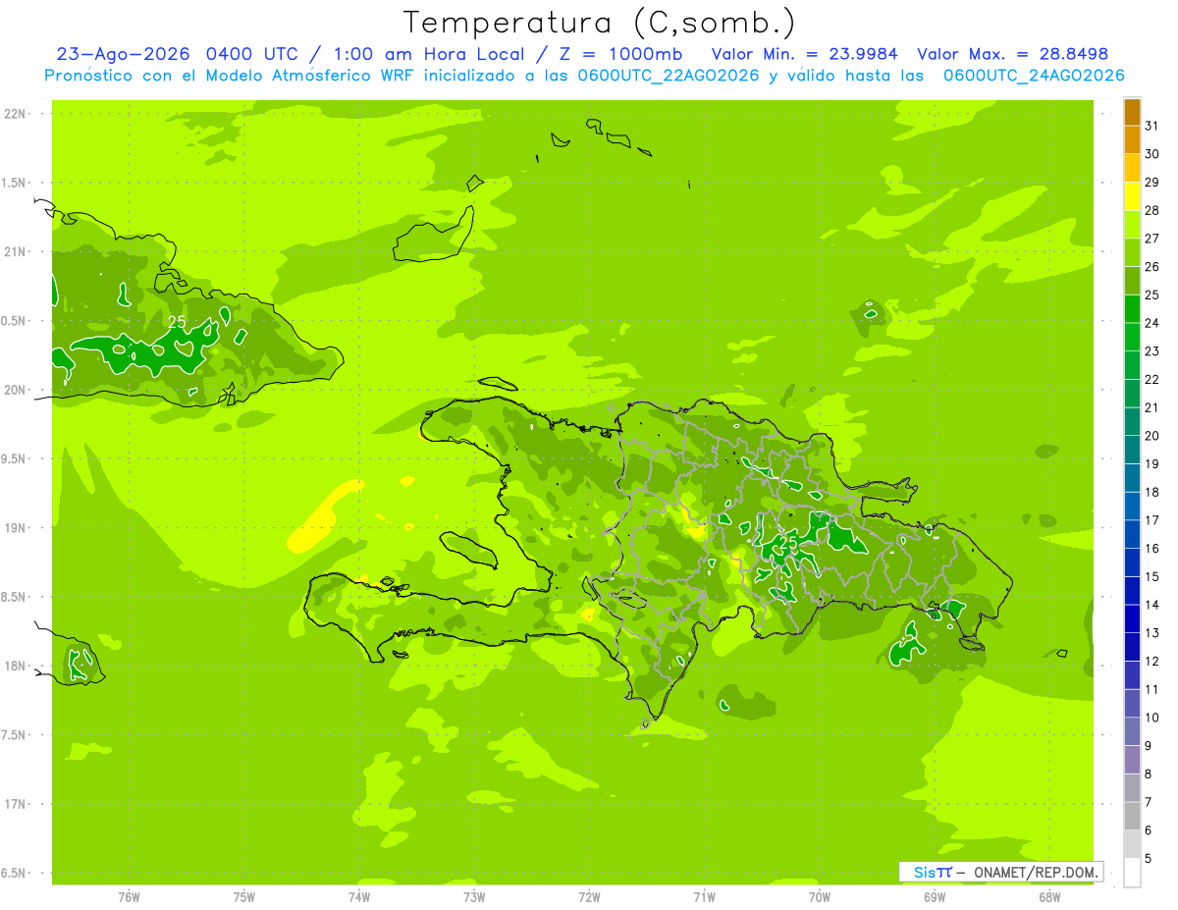This screenshot has width=1178, height=910.
Task: Pick the legend swatch between 26 and 27
Action: [1132, 253]
